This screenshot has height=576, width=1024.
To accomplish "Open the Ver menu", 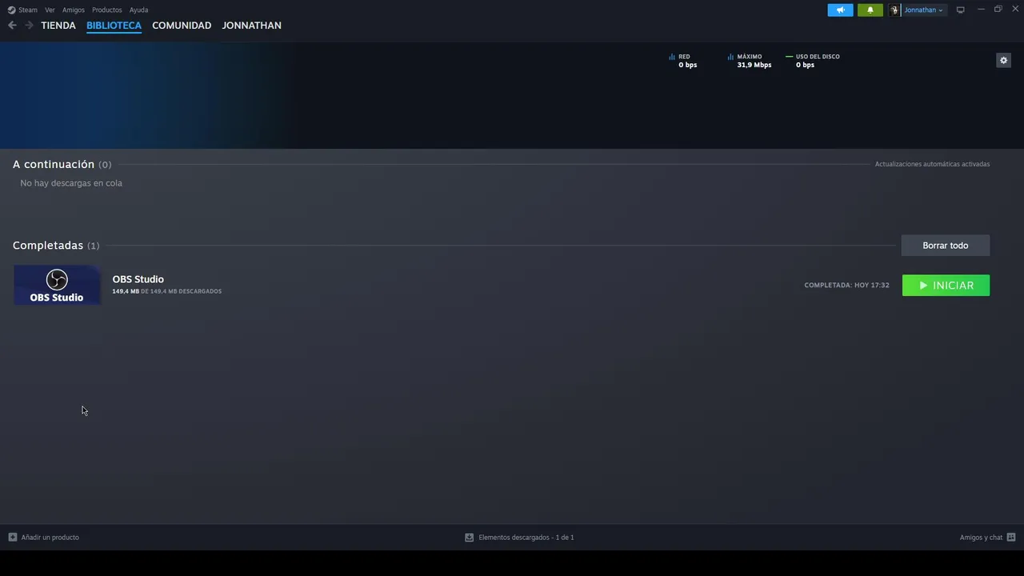I will click(50, 10).
